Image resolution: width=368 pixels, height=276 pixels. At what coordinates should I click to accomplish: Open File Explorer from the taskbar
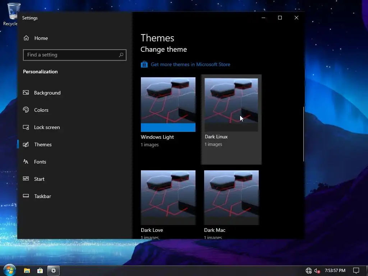point(27,271)
